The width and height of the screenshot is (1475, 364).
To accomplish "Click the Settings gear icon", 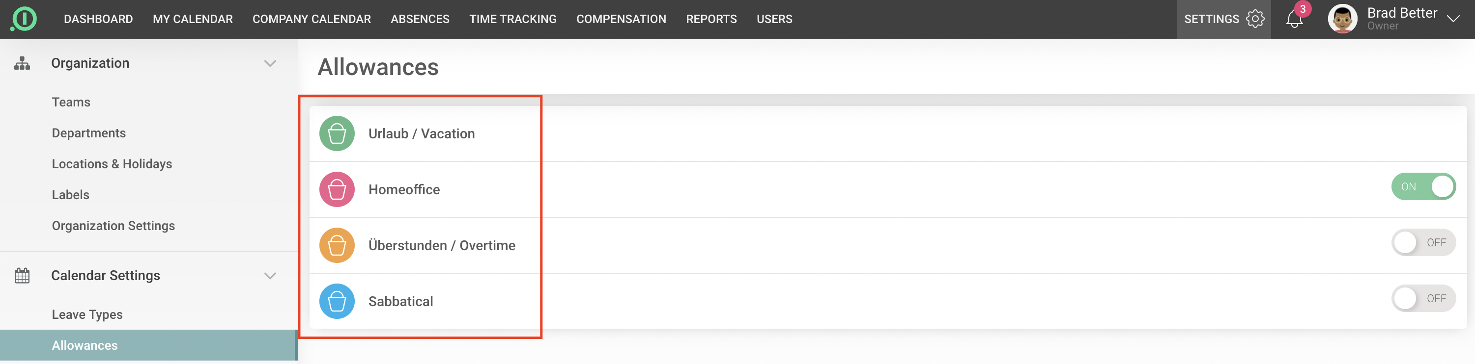I will (1255, 19).
